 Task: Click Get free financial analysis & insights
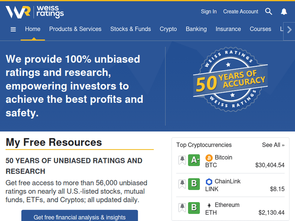[79, 217]
